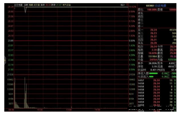Select the 买五 bid price 26.20 row
This screenshot has width=185, height=115.
(x=157, y=43)
